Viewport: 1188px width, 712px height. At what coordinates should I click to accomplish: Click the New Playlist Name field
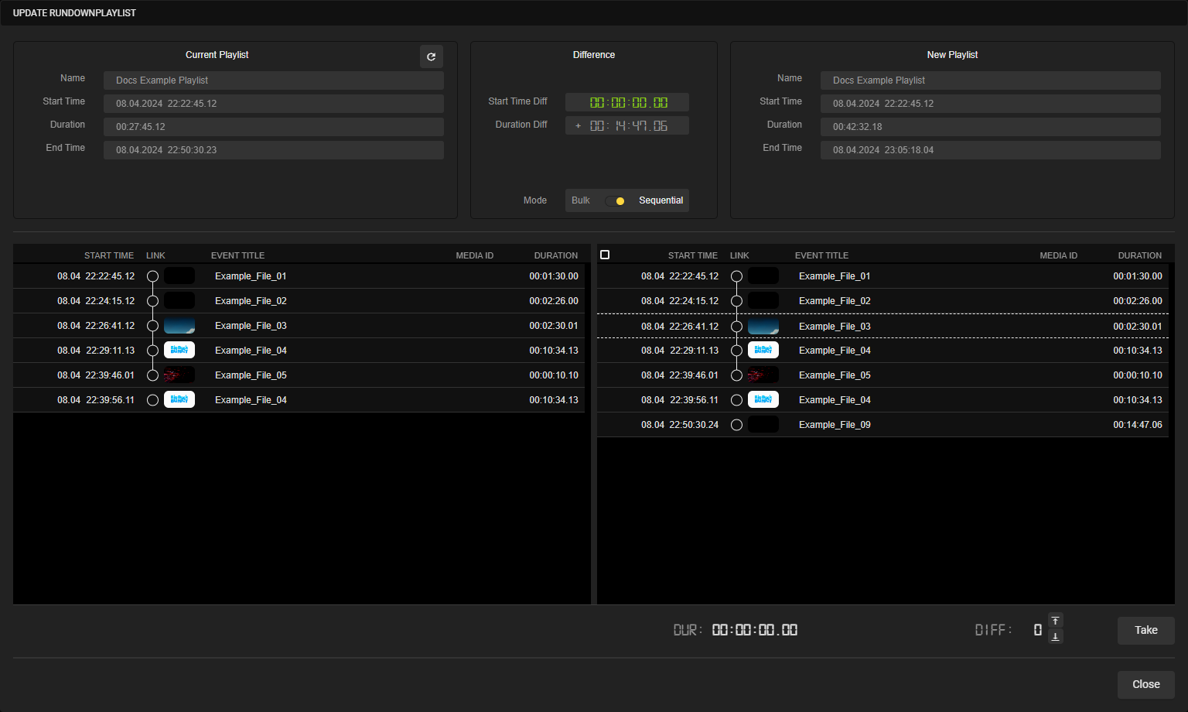pyautogui.click(x=990, y=80)
